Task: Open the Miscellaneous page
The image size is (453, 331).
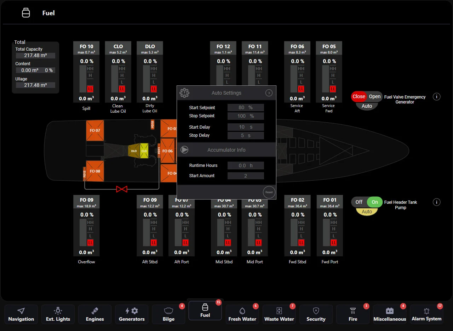Action: coord(389,311)
